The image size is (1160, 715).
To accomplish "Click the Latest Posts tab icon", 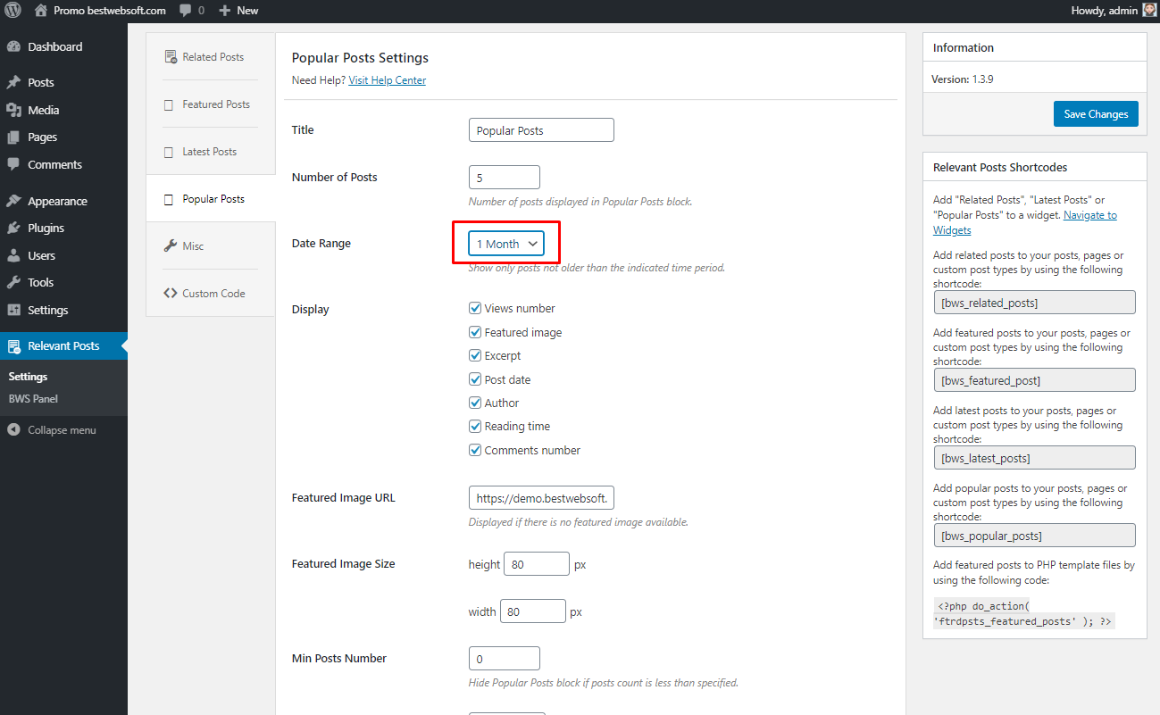I will coord(169,152).
